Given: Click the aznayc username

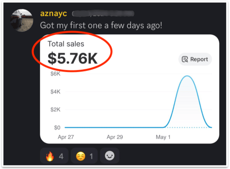Looking at the screenshot, I should [x=54, y=14].
